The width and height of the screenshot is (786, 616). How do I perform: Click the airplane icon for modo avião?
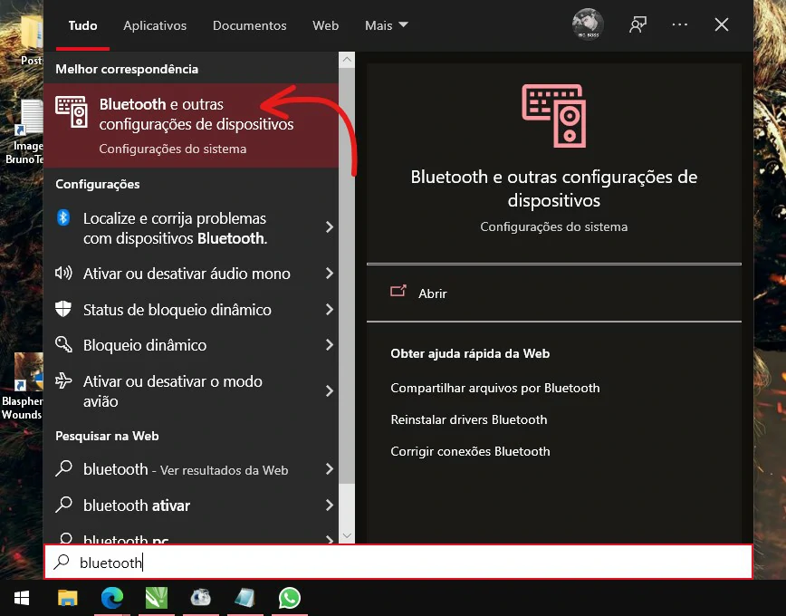pos(63,380)
